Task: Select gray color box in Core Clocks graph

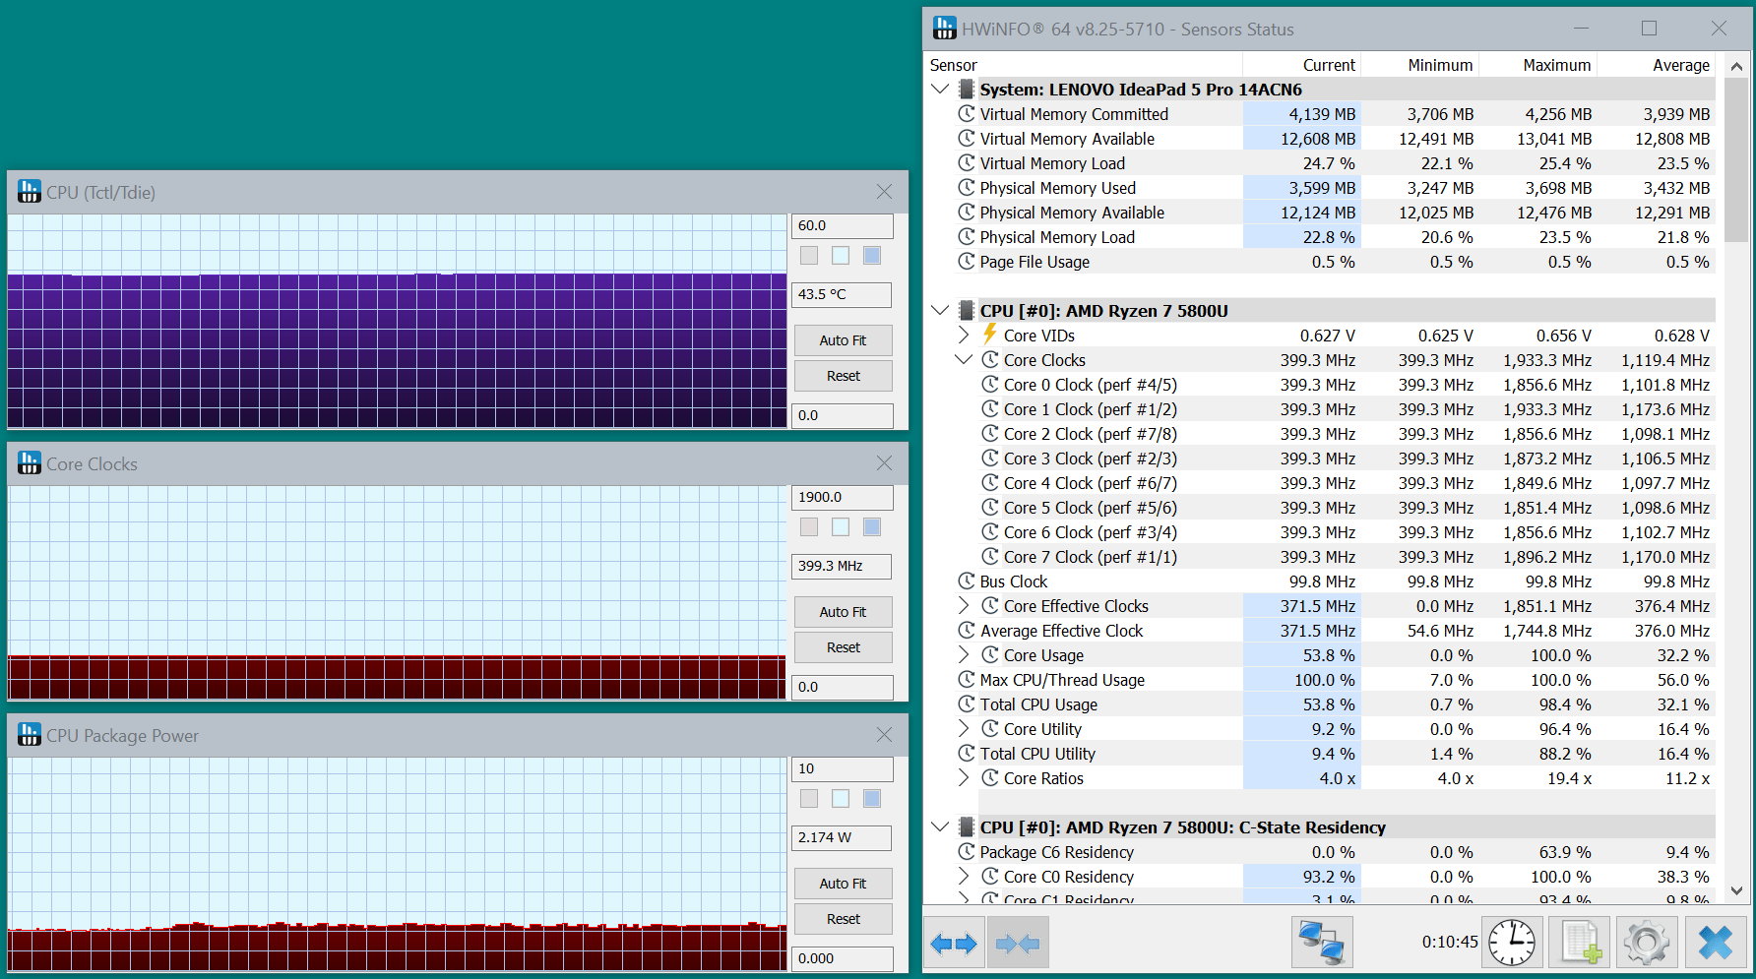Action: click(809, 527)
